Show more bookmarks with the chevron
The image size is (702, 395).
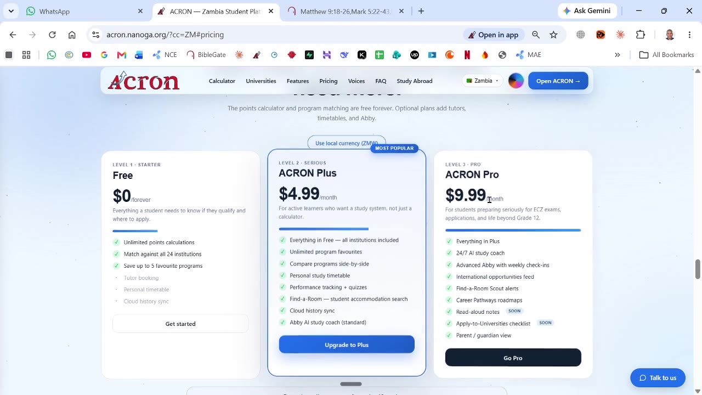[x=618, y=55]
